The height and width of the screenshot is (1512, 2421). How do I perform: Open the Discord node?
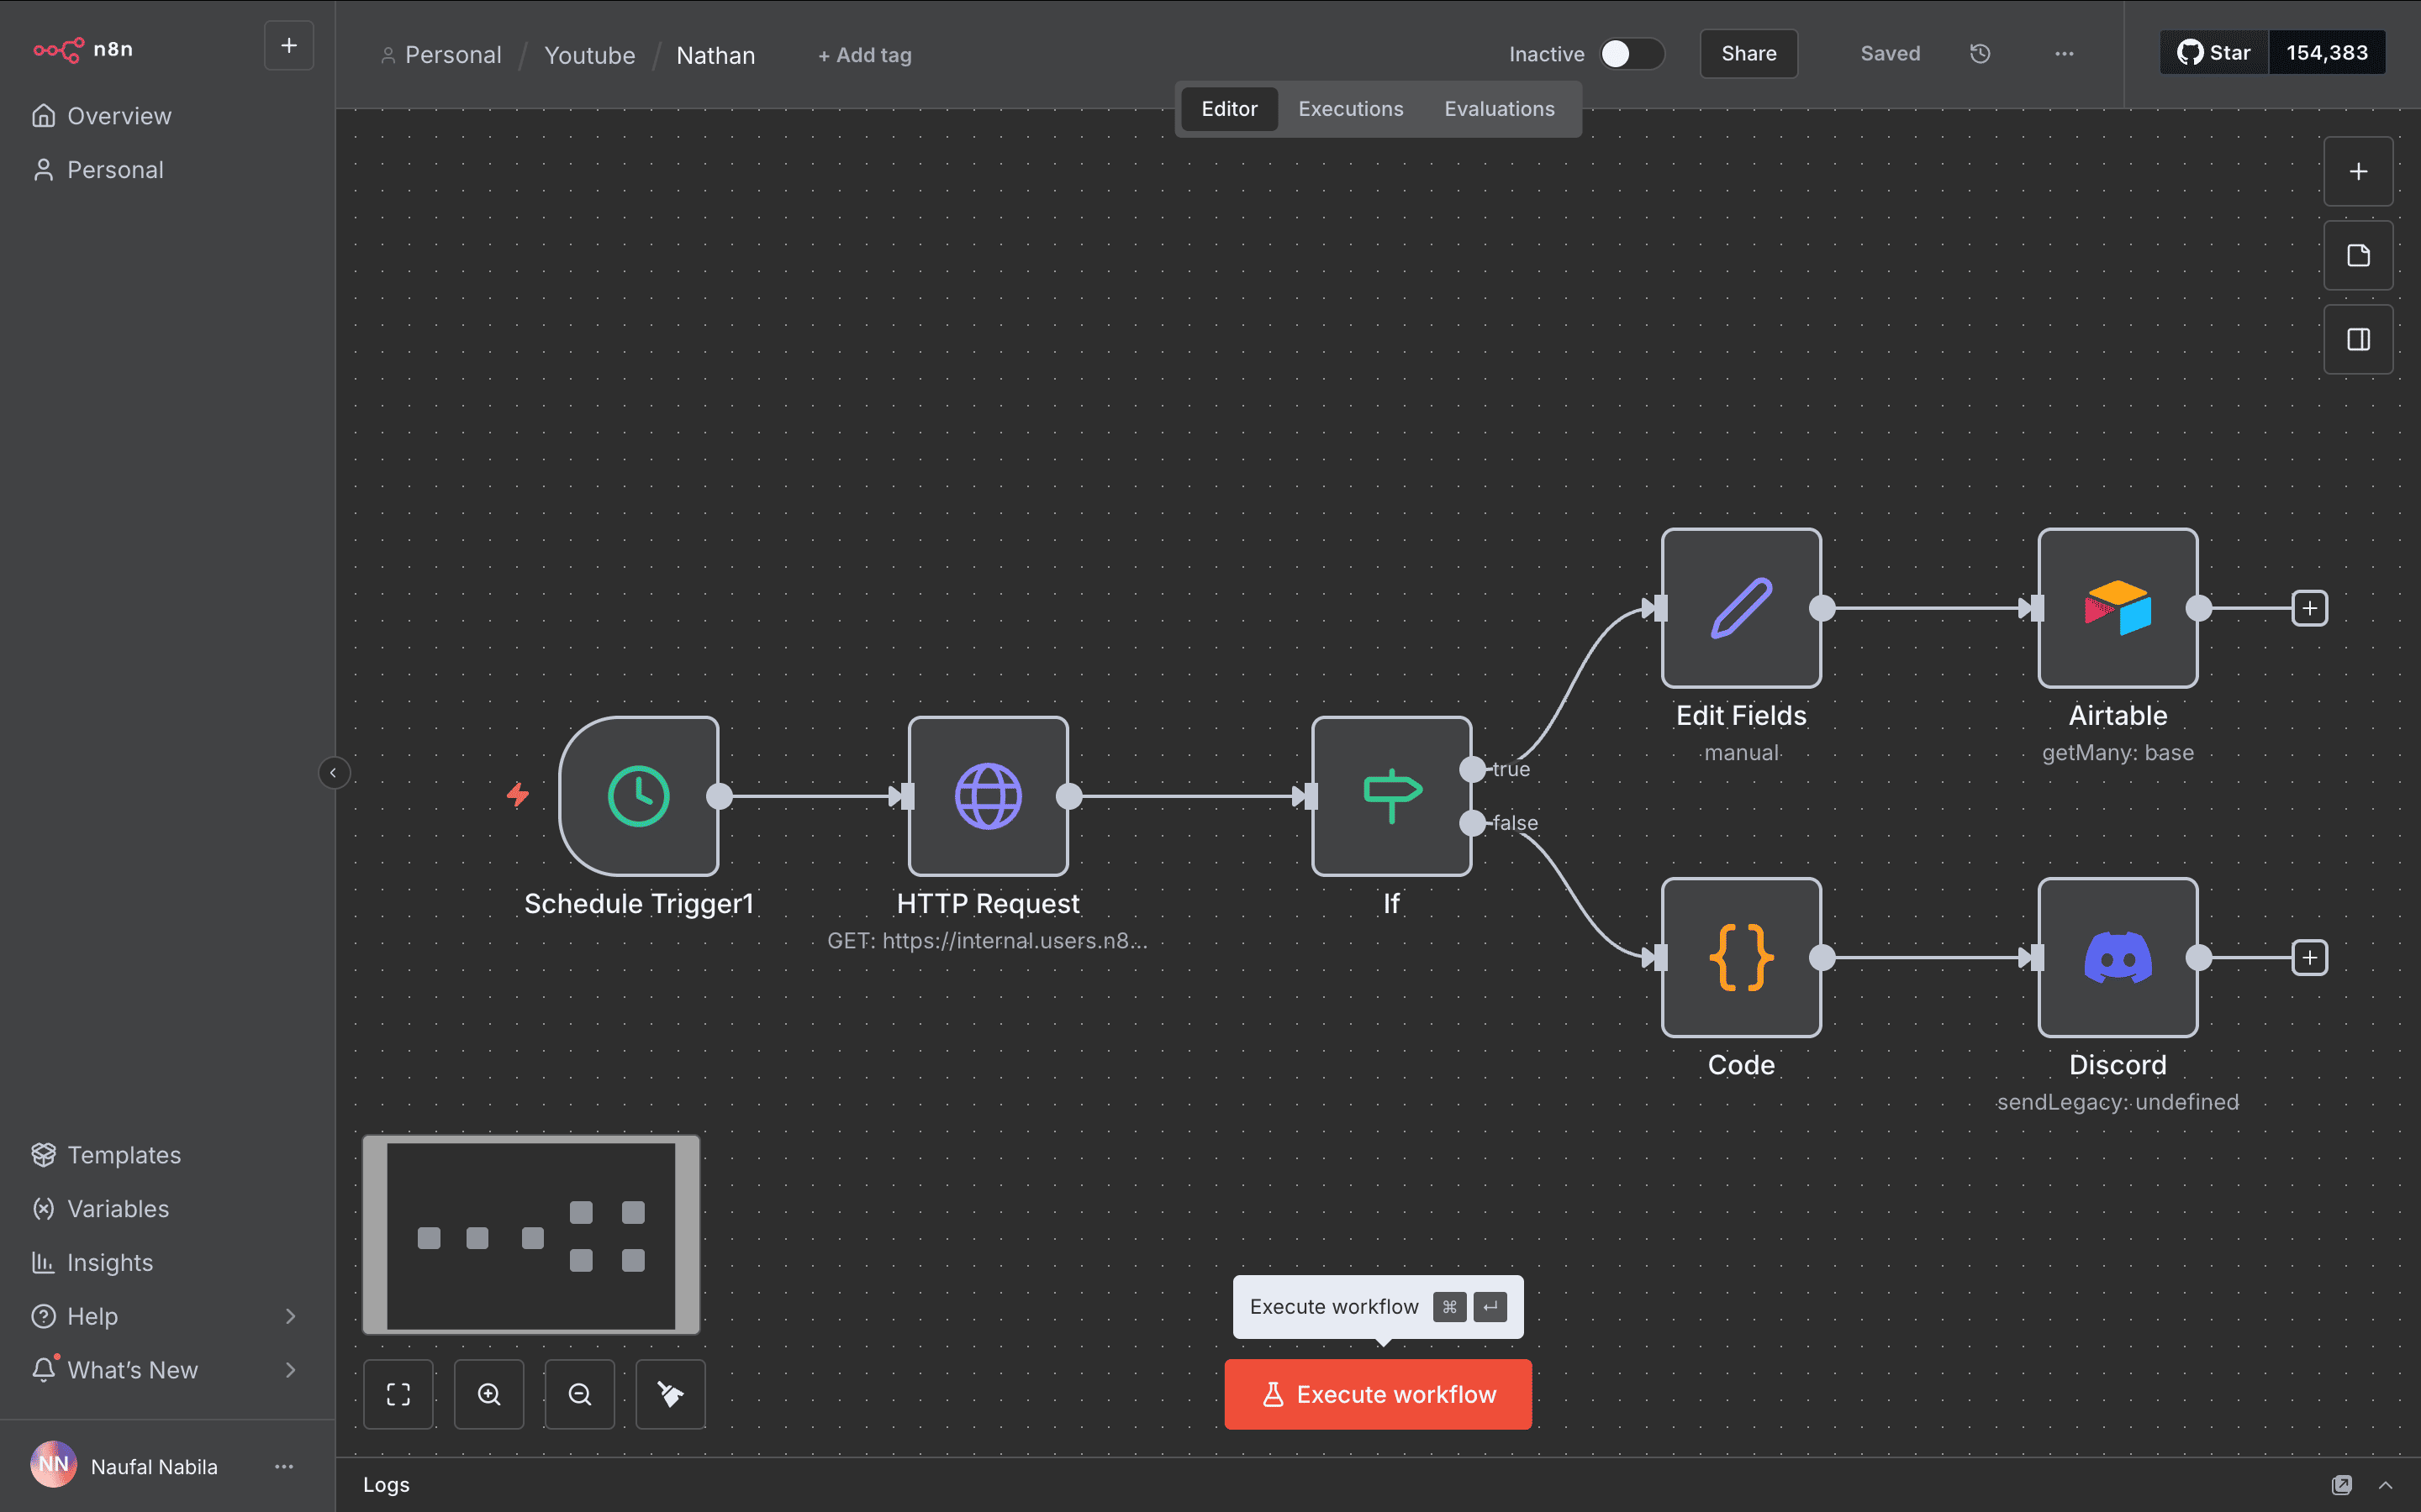2118,957
